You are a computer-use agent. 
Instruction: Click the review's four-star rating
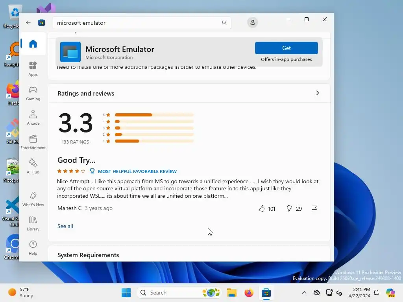(x=71, y=171)
